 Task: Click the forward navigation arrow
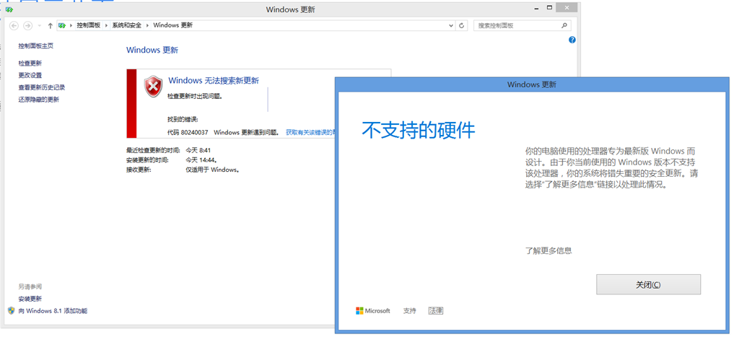tap(28, 25)
